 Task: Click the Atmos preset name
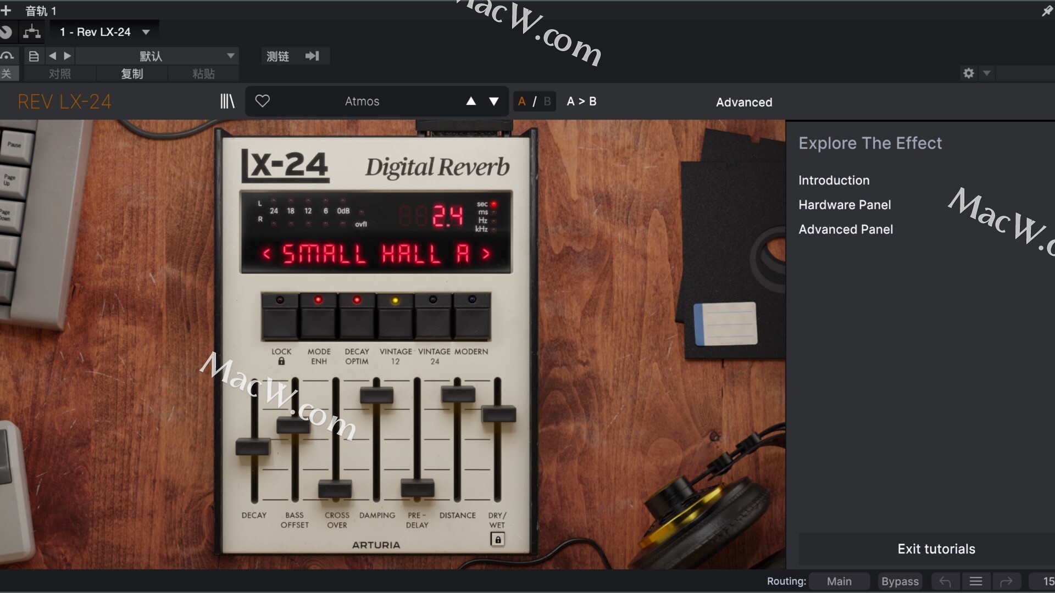tap(362, 102)
